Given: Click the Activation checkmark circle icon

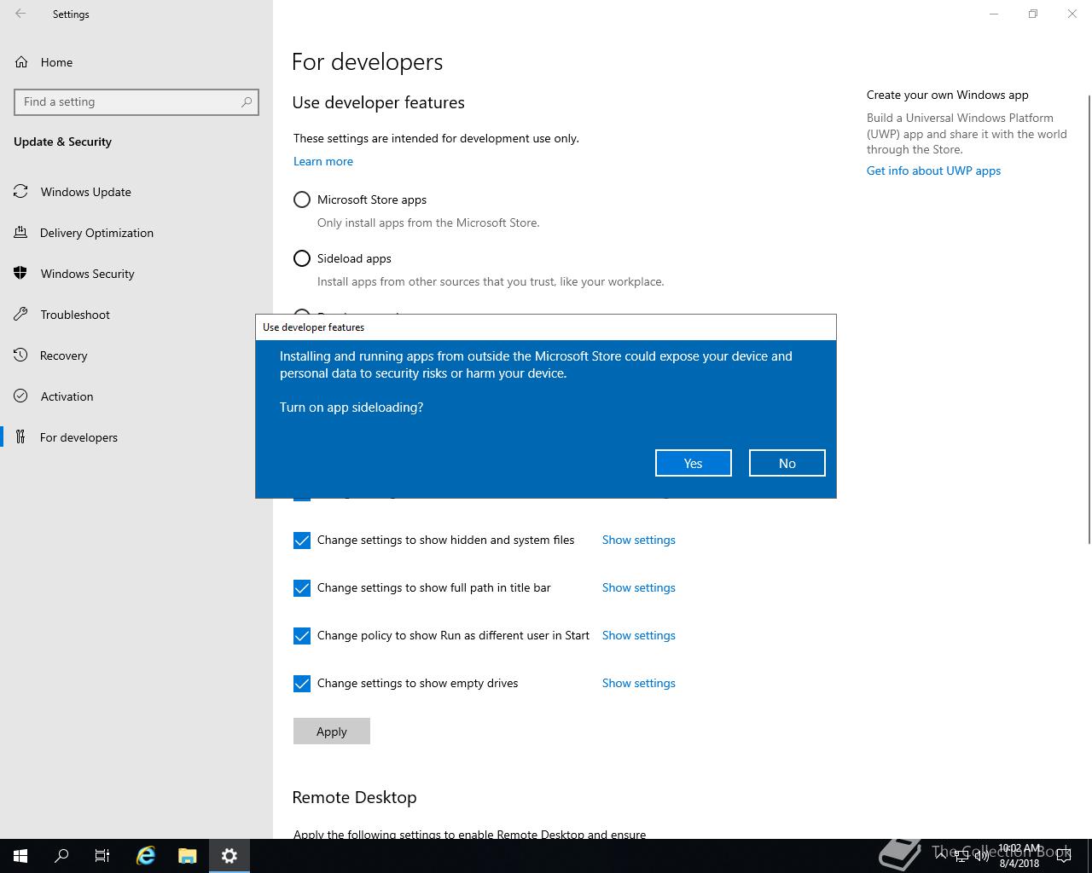Looking at the screenshot, I should [21, 396].
